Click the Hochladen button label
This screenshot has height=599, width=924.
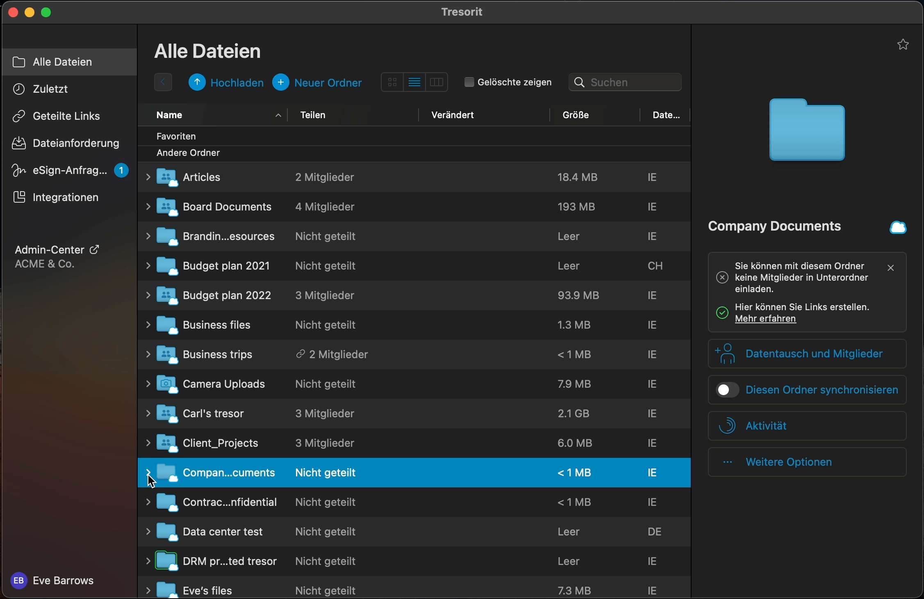237,83
